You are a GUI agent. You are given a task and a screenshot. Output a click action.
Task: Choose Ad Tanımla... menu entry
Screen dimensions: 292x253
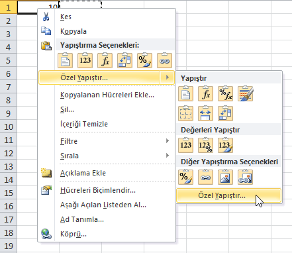107,219
